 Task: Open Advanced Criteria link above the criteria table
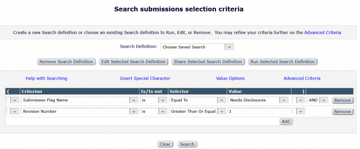pos(302,78)
